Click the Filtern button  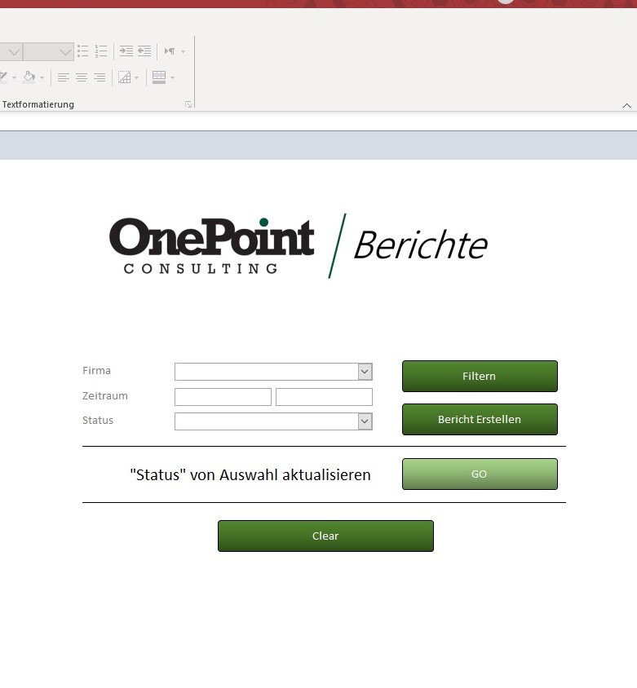[x=480, y=376]
